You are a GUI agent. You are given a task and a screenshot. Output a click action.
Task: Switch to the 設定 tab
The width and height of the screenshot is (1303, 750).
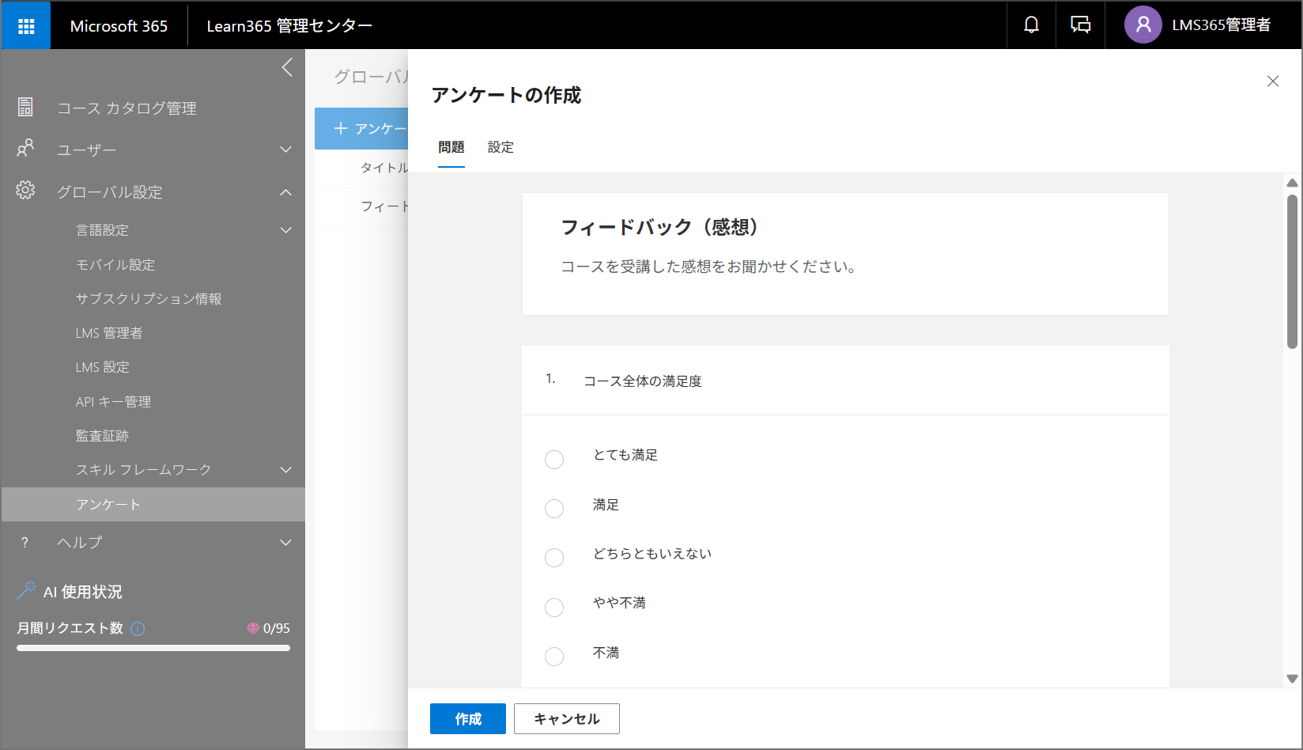pos(500,147)
